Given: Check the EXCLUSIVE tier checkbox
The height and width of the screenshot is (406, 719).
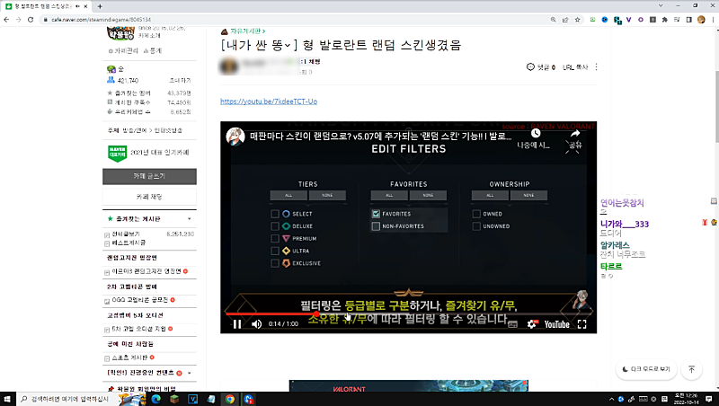Looking at the screenshot, I should [275, 263].
